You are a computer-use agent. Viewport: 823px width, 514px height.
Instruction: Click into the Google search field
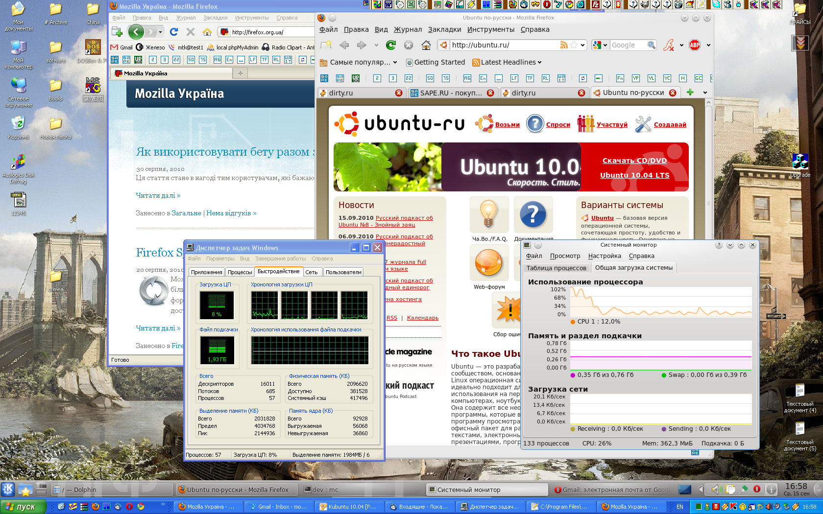tap(628, 45)
